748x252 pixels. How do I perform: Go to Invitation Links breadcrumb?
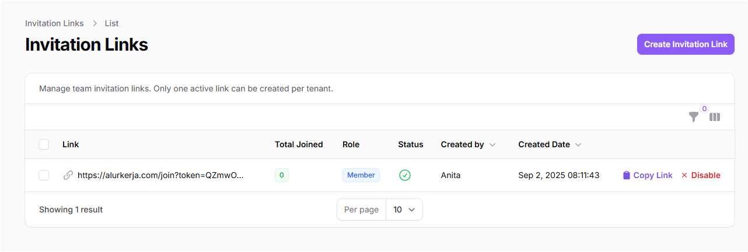coord(54,23)
